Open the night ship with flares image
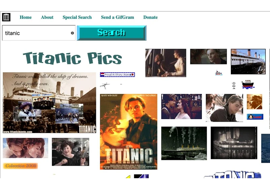This screenshot has height=189, width=270. (184, 143)
